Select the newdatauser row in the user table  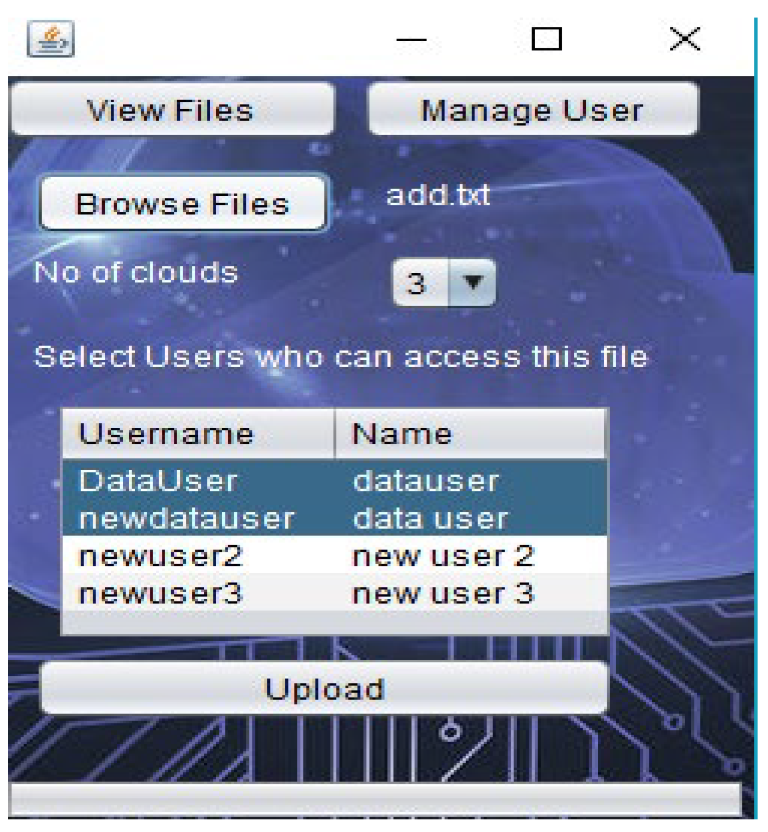(187, 518)
